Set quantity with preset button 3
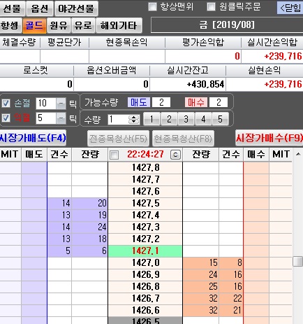The height and width of the screenshot is (324, 303). click(x=186, y=119)
